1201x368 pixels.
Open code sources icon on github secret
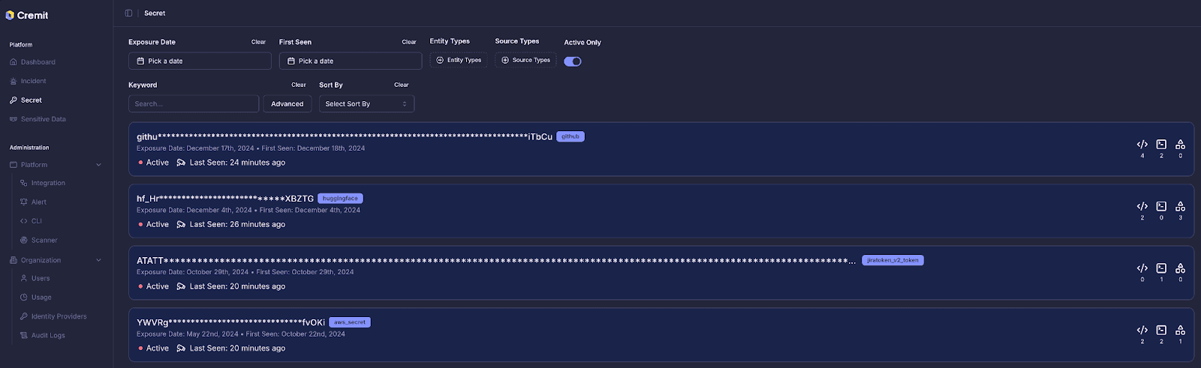click(x=1142, y=145)
